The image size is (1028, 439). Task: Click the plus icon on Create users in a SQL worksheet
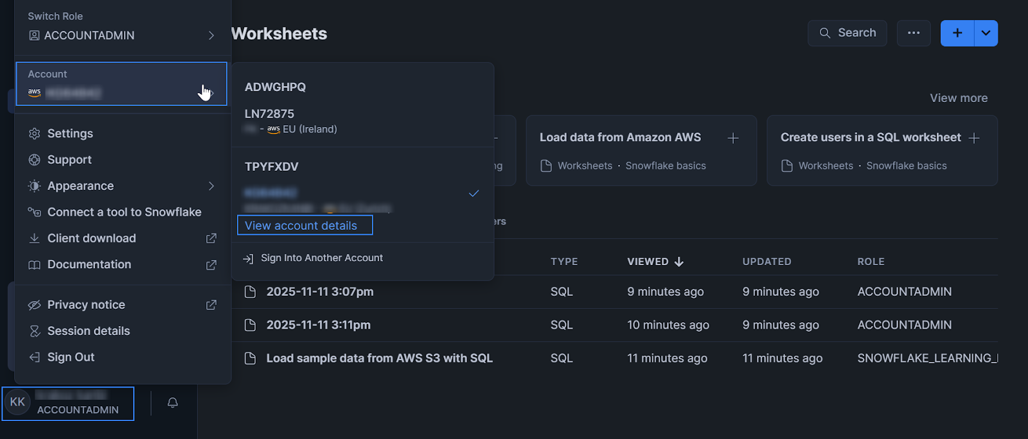(x=974, y=138)
